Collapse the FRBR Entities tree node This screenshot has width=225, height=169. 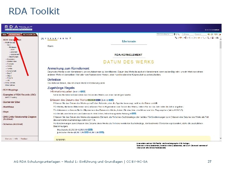point(4,43)
